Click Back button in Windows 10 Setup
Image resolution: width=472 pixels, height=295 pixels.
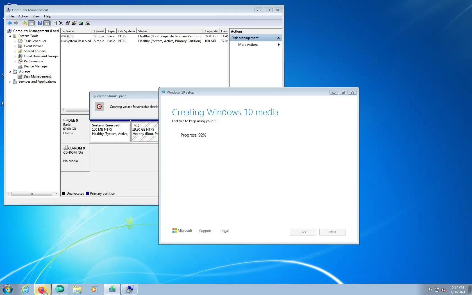[303, 232]
